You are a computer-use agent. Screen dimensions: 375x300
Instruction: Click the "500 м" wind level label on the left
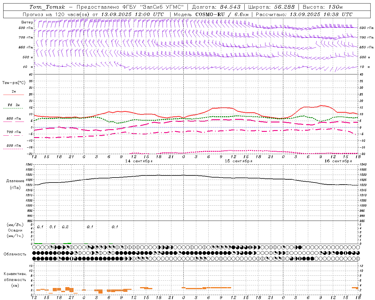coord(28,57)
